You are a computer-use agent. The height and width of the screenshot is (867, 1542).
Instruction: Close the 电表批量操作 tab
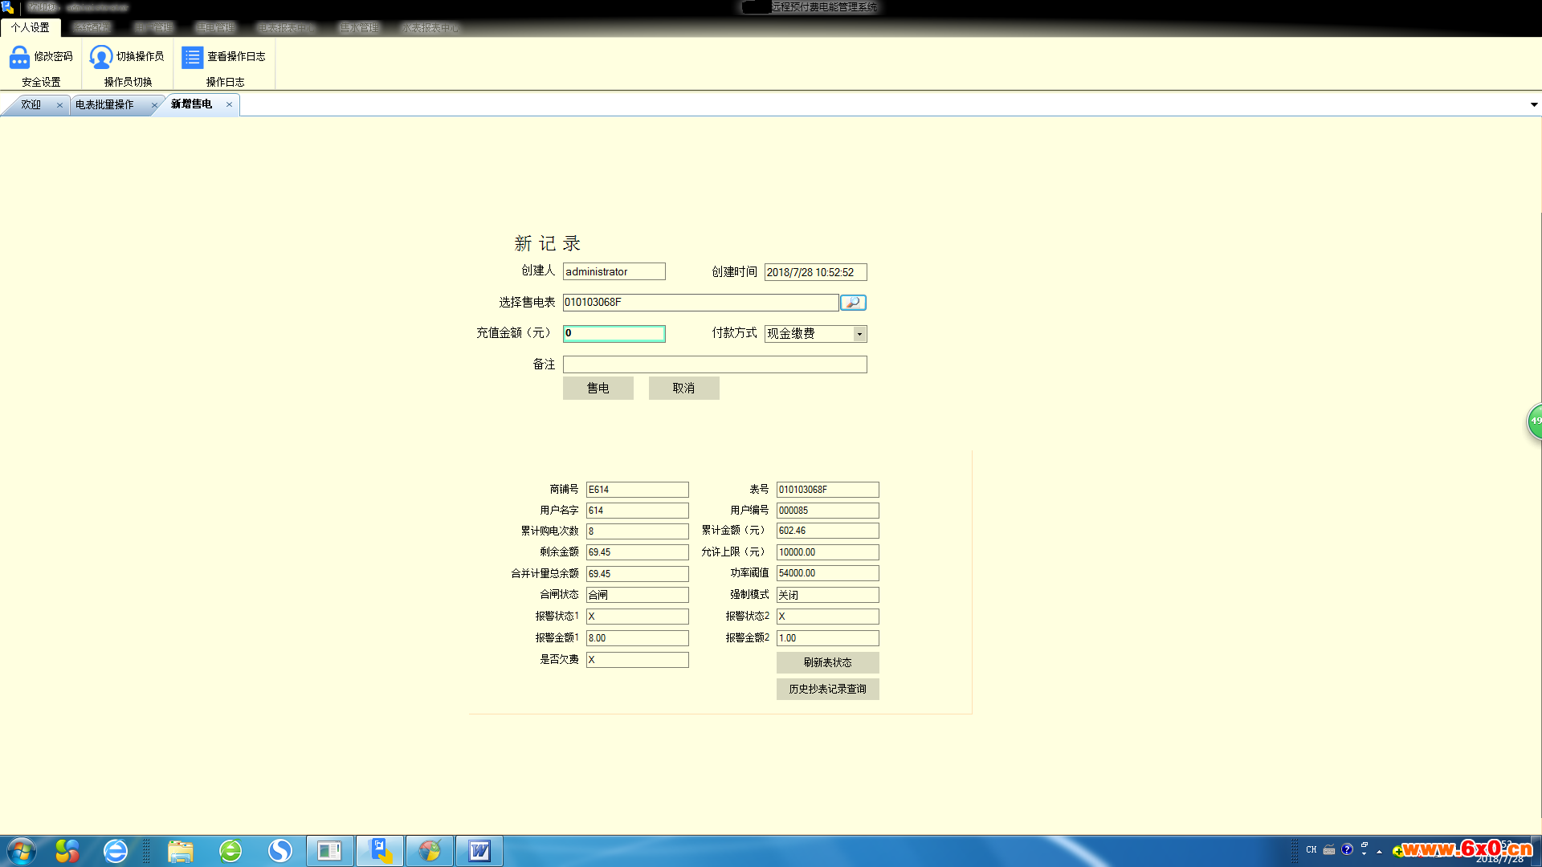[154, 105]
